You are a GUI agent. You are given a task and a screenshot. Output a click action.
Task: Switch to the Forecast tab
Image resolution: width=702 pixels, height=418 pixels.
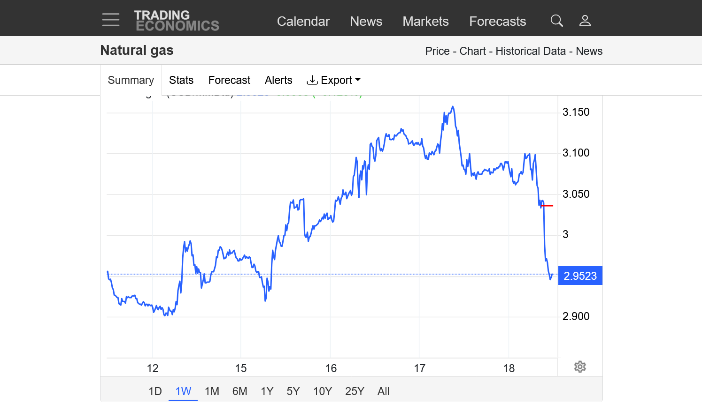229,80
